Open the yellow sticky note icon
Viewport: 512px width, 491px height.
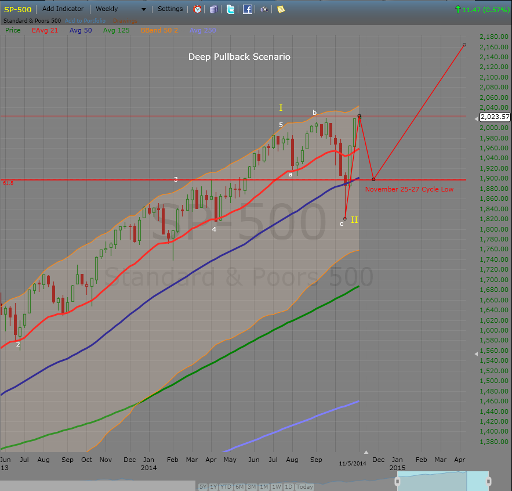pyautogui.click(x=281, y=9)
